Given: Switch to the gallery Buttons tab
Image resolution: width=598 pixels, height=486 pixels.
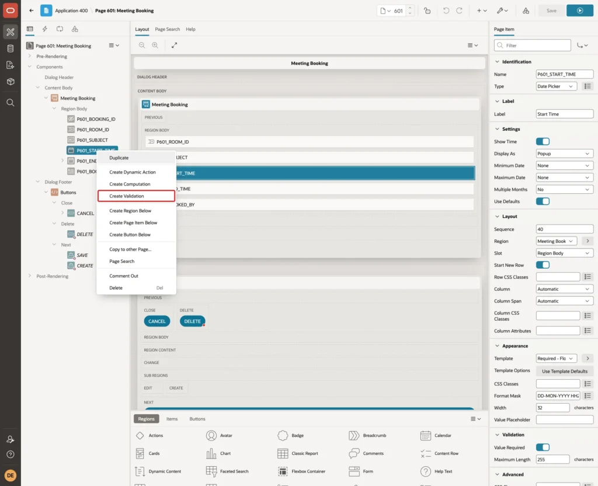Looking at the screenshot, I should coord(197,419).
